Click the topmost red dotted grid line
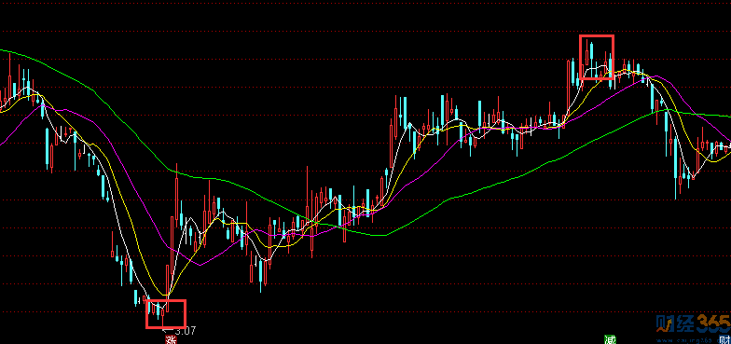 pyautogui.click(x=365, y=32)
